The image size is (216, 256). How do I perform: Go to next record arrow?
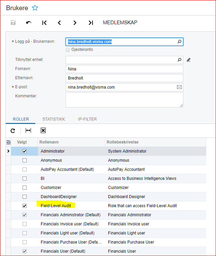pyautogui.click(x=75, y=23)
